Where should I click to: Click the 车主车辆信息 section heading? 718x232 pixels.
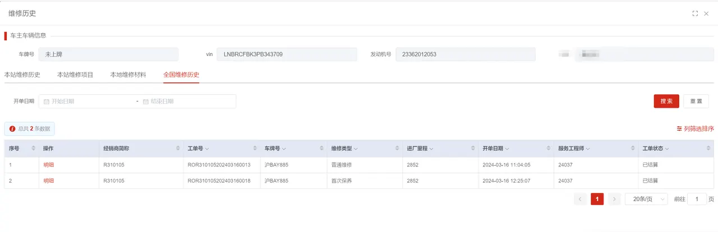[x=29, y=35]
